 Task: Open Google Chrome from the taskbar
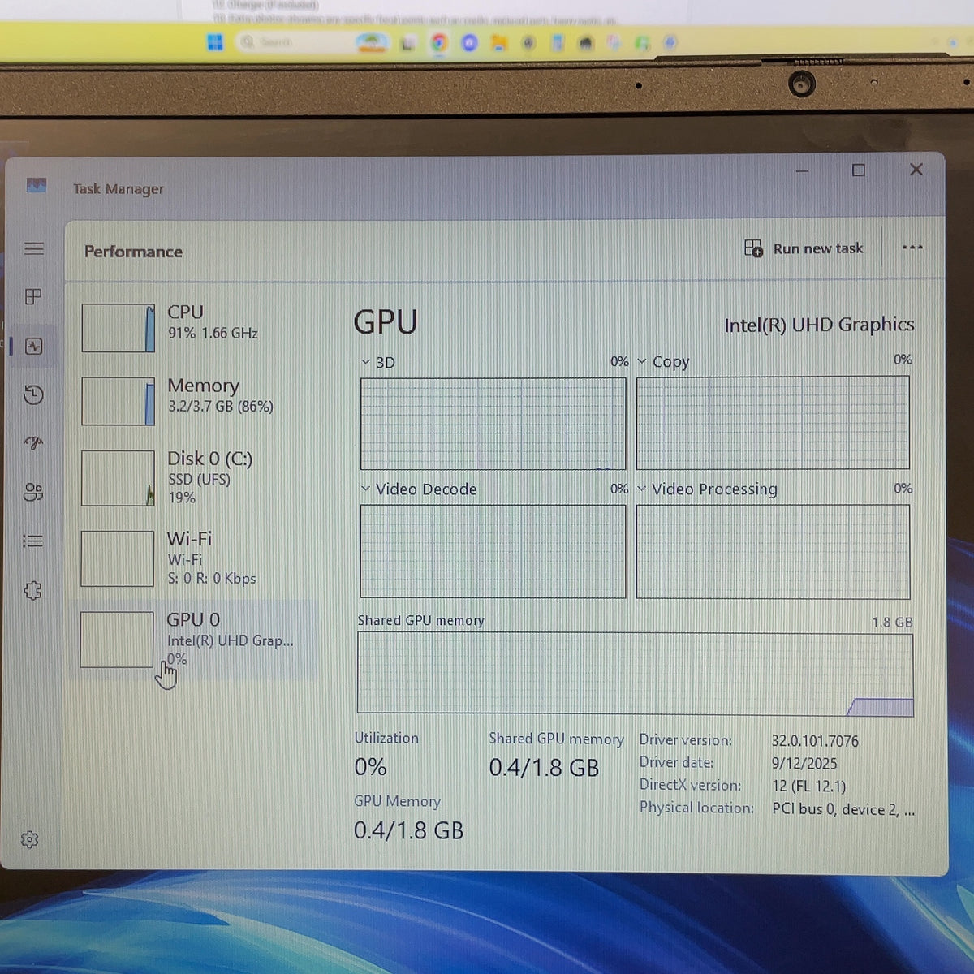point(439,42)
